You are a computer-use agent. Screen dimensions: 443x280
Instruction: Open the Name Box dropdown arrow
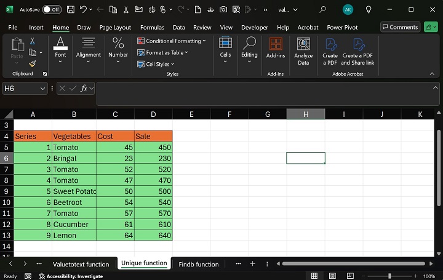(x=42, y=89)
